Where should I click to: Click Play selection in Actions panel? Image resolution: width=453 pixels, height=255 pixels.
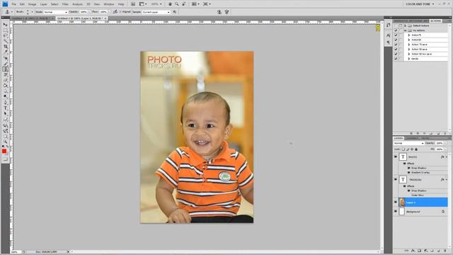(425, 133)
